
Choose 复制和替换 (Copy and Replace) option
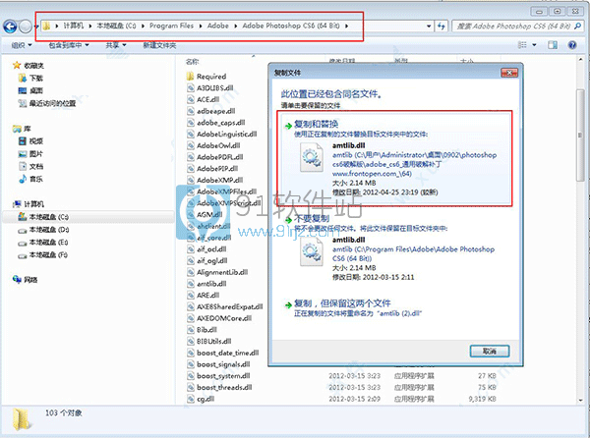coord(318,126)
